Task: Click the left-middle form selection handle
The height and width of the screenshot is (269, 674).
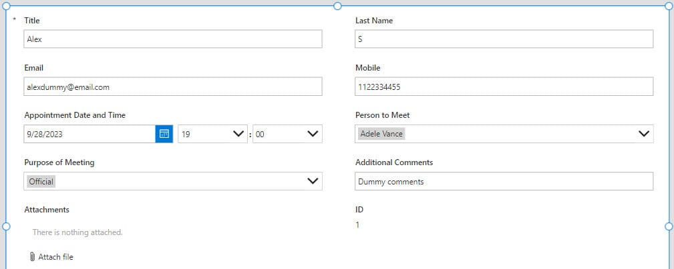Action: pos(6,226)
